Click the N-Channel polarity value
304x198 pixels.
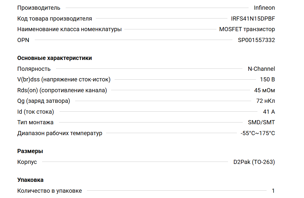pyautogui.click(x=261, y=69)
